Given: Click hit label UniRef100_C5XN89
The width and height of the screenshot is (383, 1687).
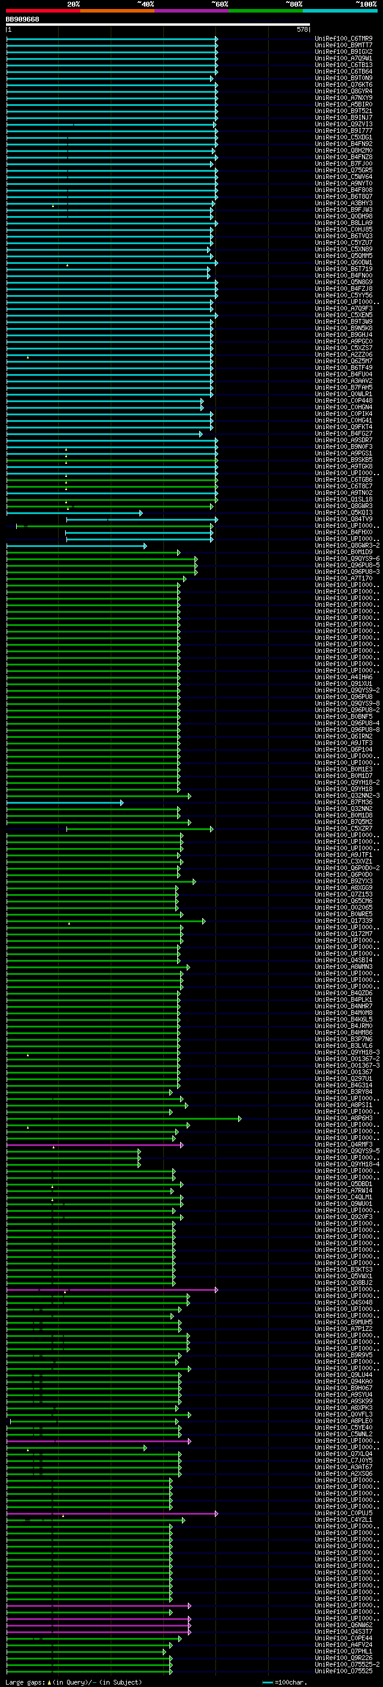Looking at the screenshot, I should click(344, 249).
